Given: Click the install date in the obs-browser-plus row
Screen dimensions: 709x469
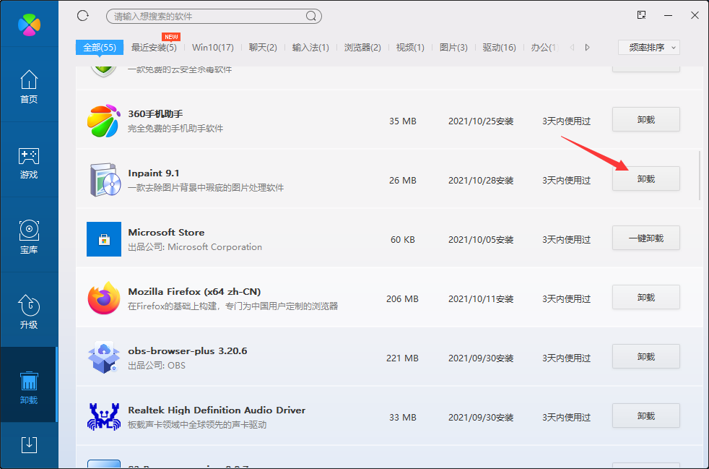Looking at the screenshot, I should pyautogui.click(x=481, y=358).
